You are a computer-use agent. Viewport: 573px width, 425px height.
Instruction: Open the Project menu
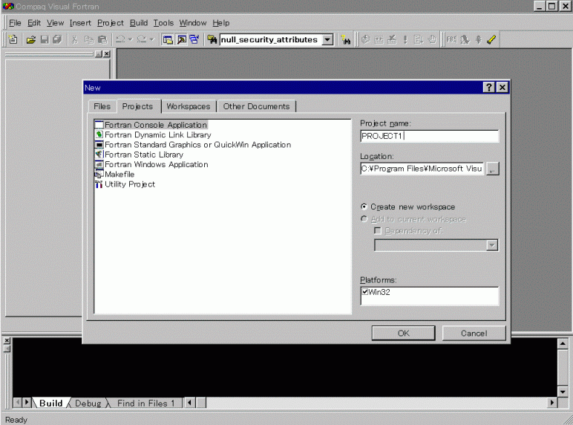[111, 23]
